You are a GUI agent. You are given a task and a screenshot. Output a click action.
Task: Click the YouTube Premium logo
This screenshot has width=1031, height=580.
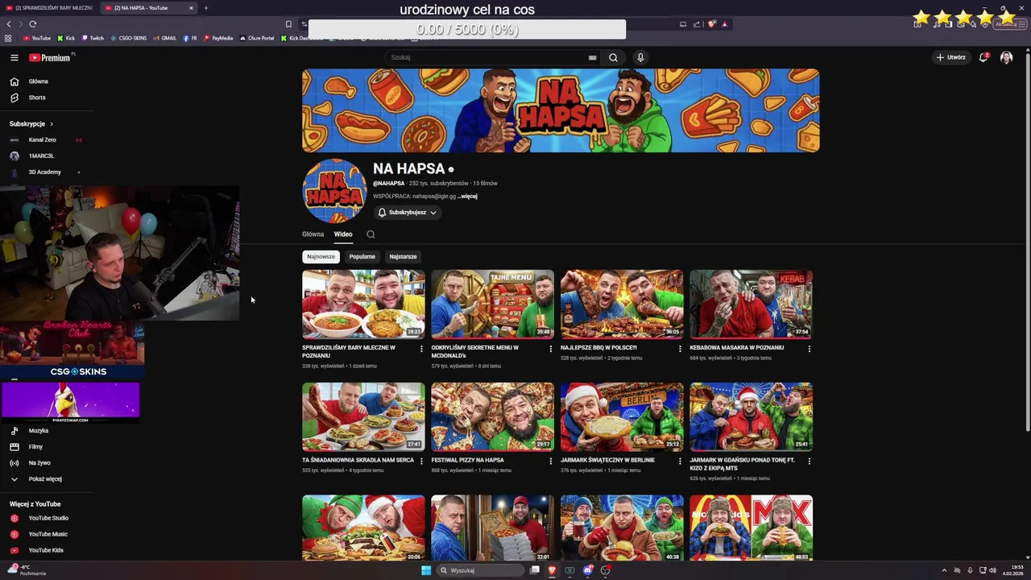click(x=50, y=57)
